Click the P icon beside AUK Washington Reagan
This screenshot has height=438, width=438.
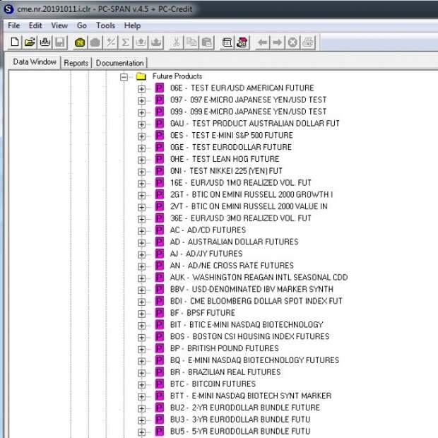(x=160, y=277)
